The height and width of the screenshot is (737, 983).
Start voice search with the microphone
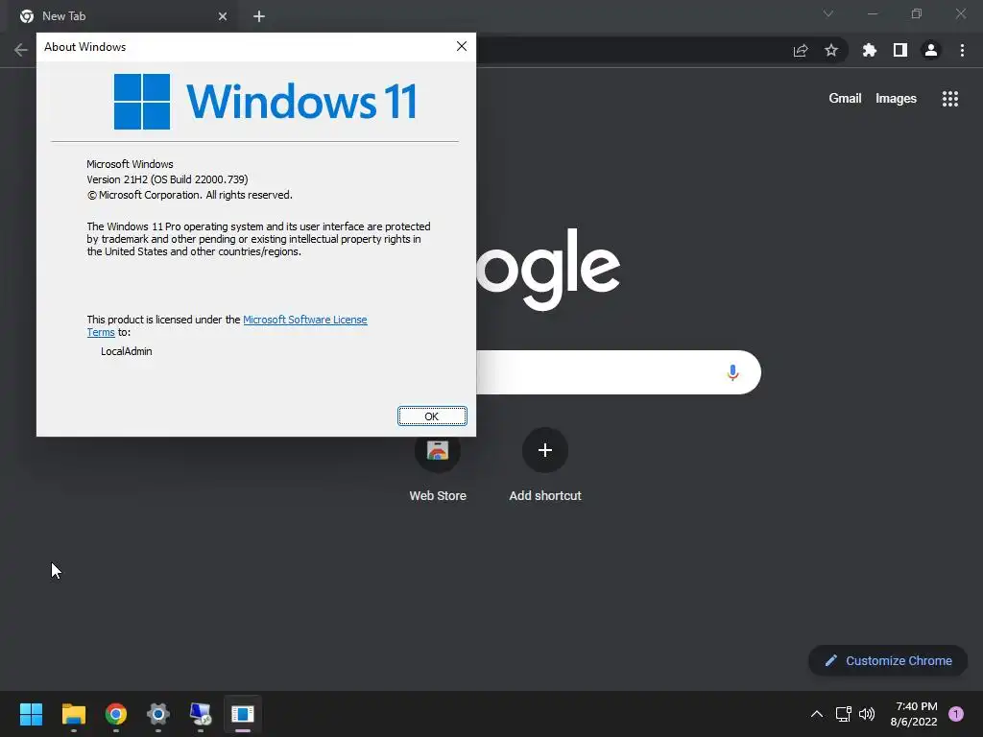coord(732,373)
